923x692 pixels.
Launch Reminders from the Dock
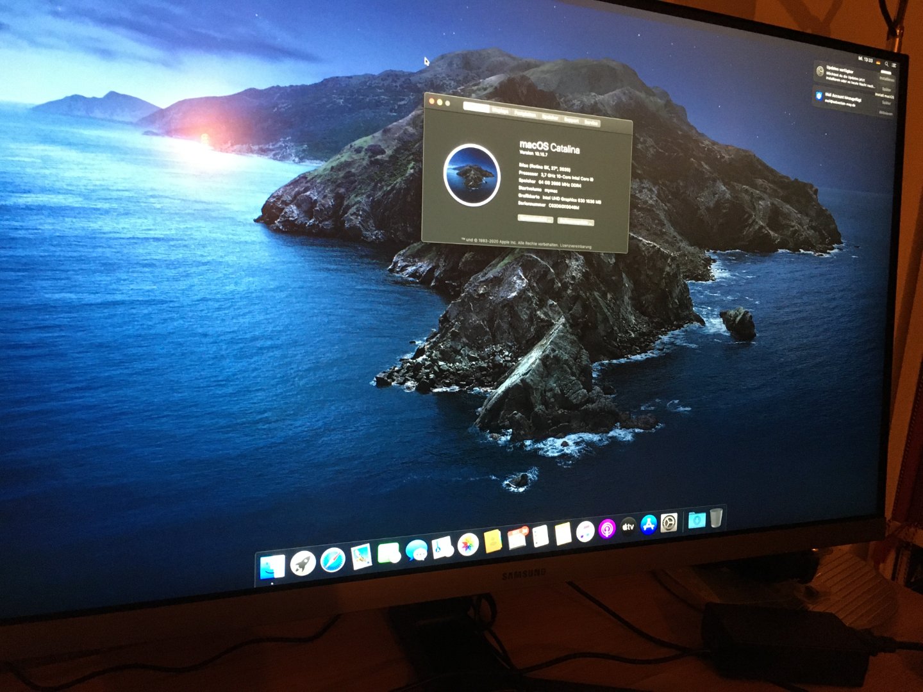tap(540, 536)
